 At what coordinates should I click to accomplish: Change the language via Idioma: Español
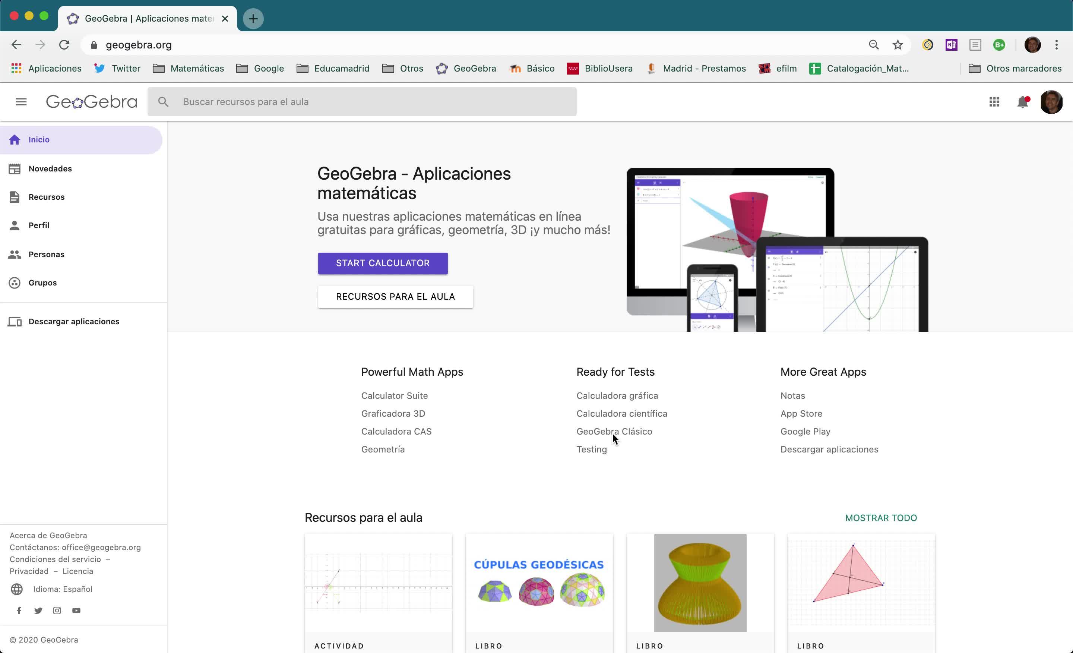point(63,589)
